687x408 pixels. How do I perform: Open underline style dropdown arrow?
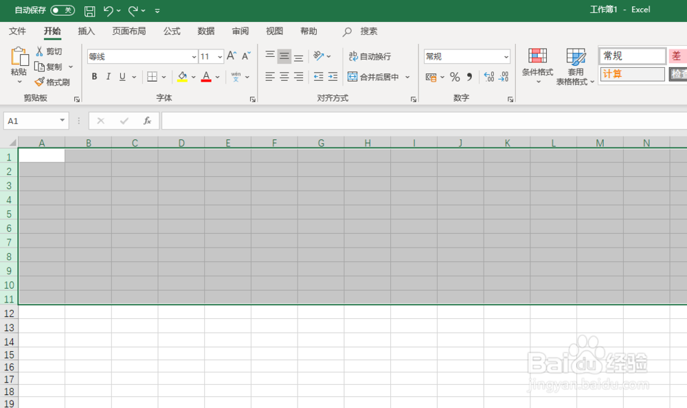point(134,77)
